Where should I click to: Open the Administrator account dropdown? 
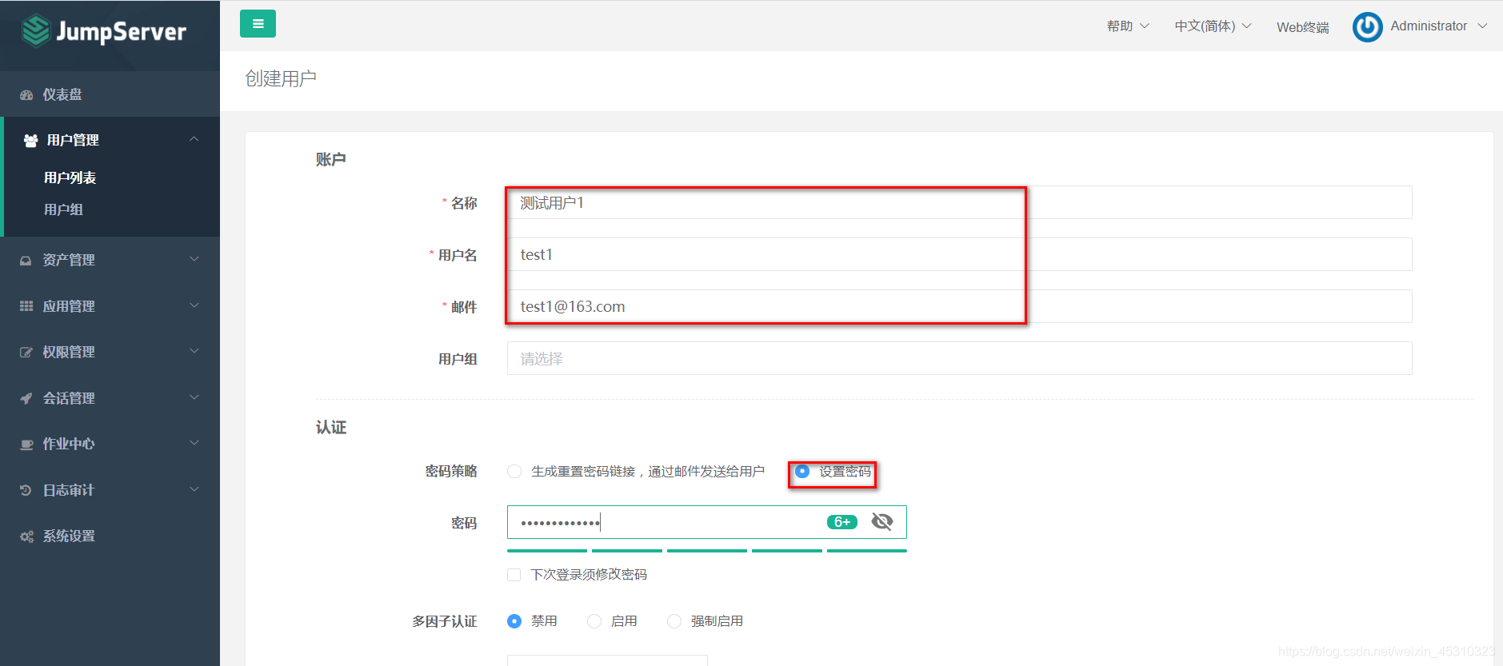tap(1439, 26)
